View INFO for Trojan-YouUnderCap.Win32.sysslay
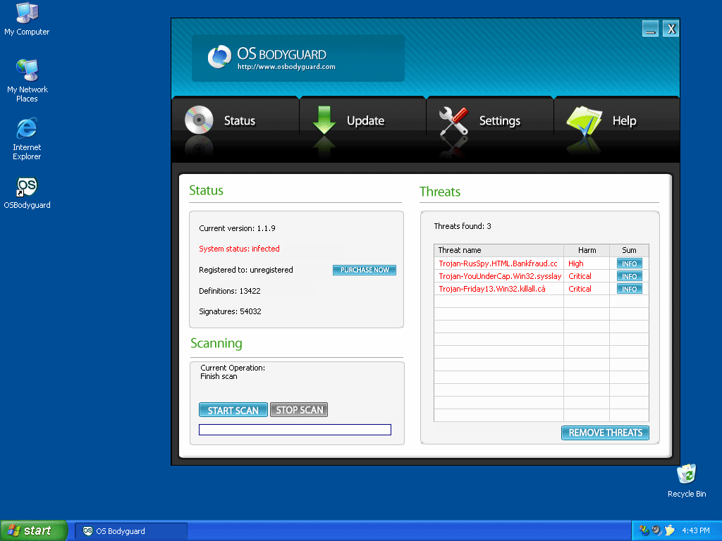This screenshot has width=722, height=541. tap(629, 276)
